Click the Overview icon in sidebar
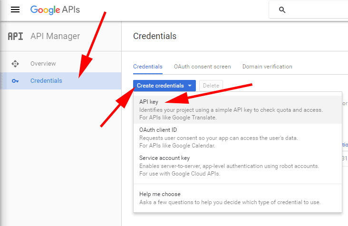348x226 pixels. 15,64
